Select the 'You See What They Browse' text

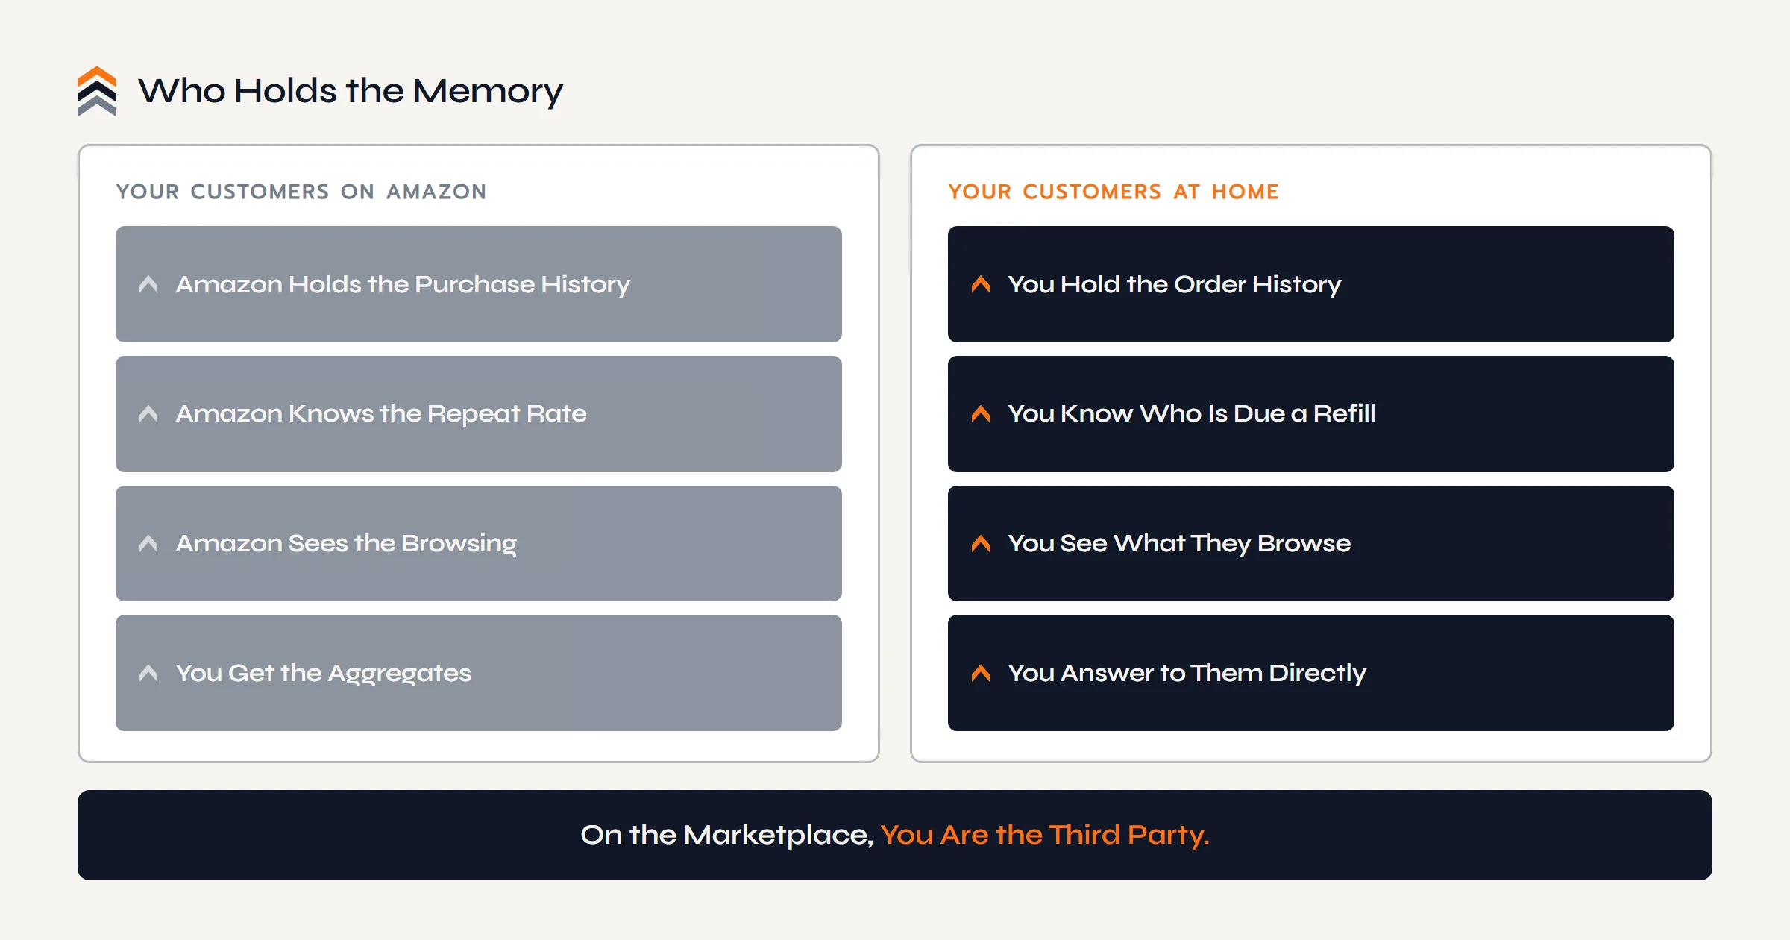(1179, 544)
